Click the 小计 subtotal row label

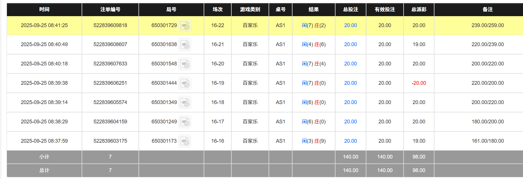point(44,157)
